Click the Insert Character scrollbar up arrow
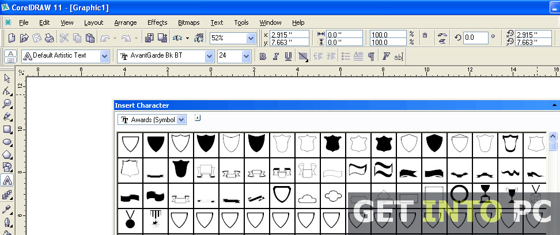Viewport: 560px width, 235px height. point(553,137)
